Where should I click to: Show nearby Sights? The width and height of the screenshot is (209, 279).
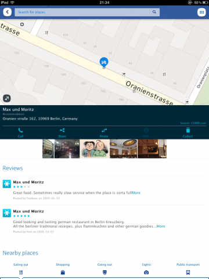[146, 269]
